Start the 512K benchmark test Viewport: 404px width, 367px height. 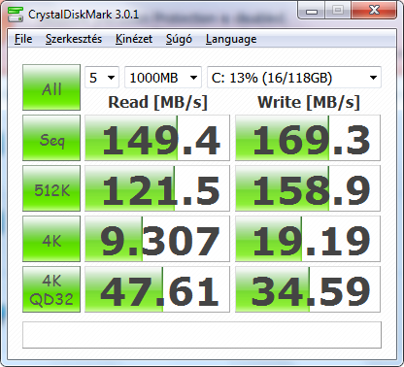pos(51,188)
